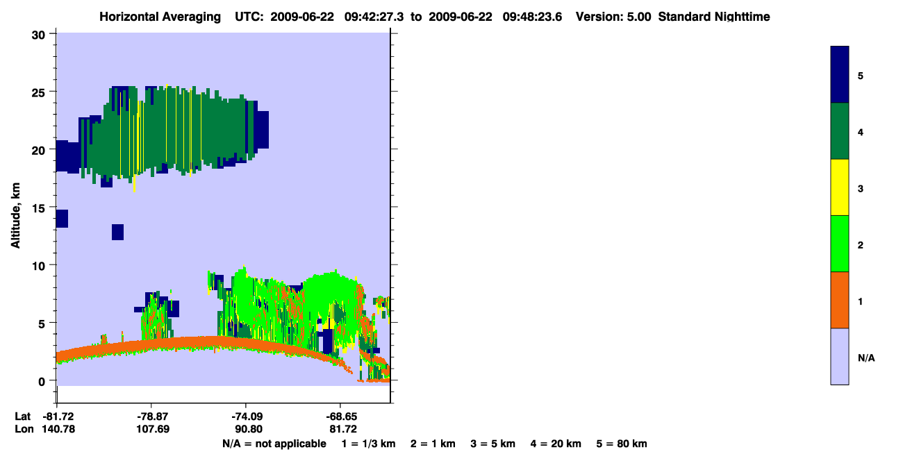Click the isolated blue square near 12 km
The height and width of the screenshot is (463, 903).
[117, 232]
